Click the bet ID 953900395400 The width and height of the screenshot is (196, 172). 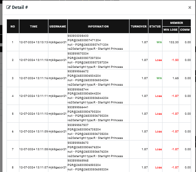click(x=78, y=36)
